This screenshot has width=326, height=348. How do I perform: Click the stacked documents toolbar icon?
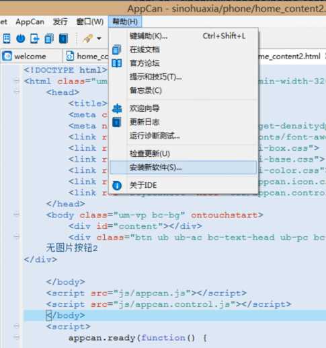[49, 38]
